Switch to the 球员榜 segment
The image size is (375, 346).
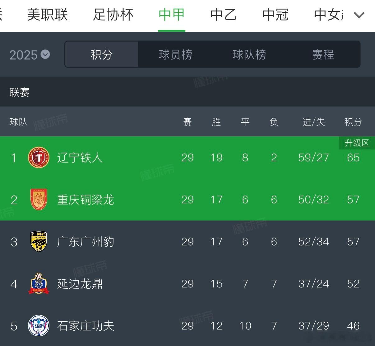175,55
